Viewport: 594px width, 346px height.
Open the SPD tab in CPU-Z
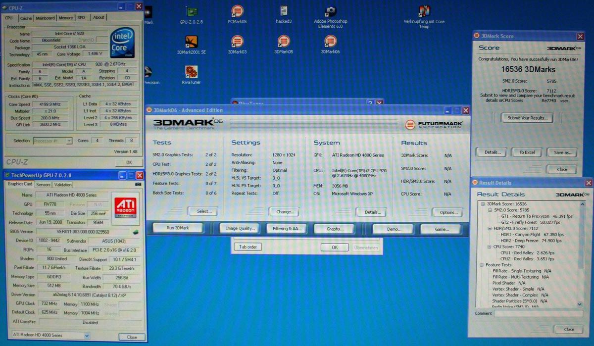tap(81, 18)
